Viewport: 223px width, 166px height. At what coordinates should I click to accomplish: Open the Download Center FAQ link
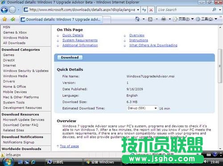(x=21, y=125)
